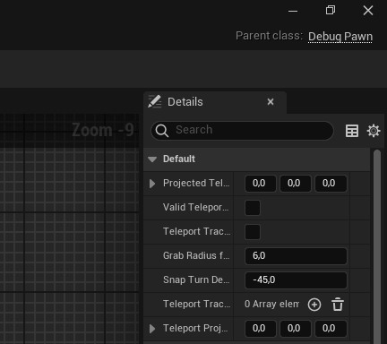Viewport: 387px width, 344px height.
Task: Edit the first value of Projected Tel...
Action: tap(260, 184)
